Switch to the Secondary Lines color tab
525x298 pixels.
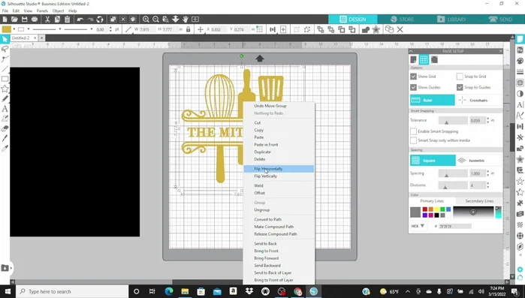point(479,200)
